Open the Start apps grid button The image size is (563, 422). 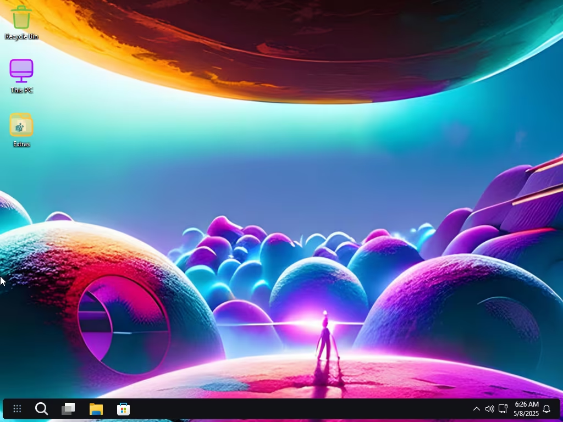coord(17,409)
